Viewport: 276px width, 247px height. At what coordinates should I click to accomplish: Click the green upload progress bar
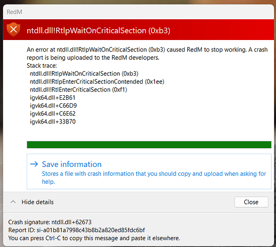coord(149,145)
